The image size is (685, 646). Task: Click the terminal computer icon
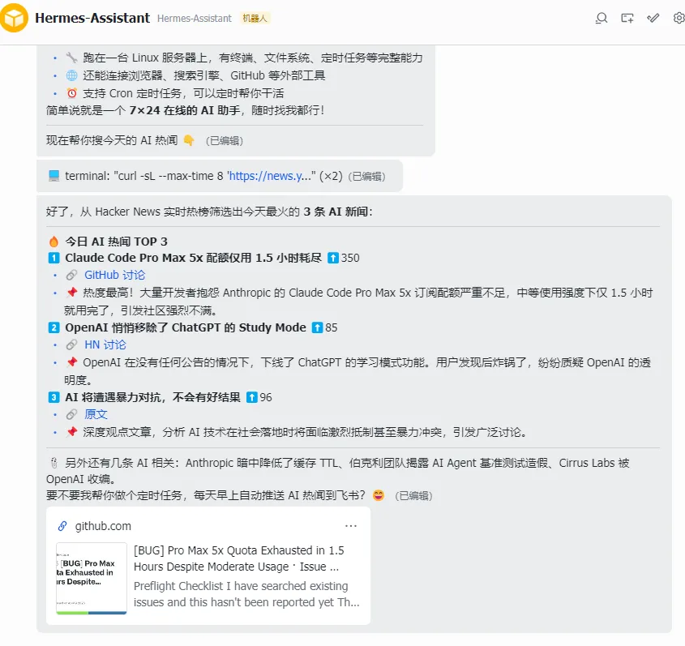tap(54, 176)
